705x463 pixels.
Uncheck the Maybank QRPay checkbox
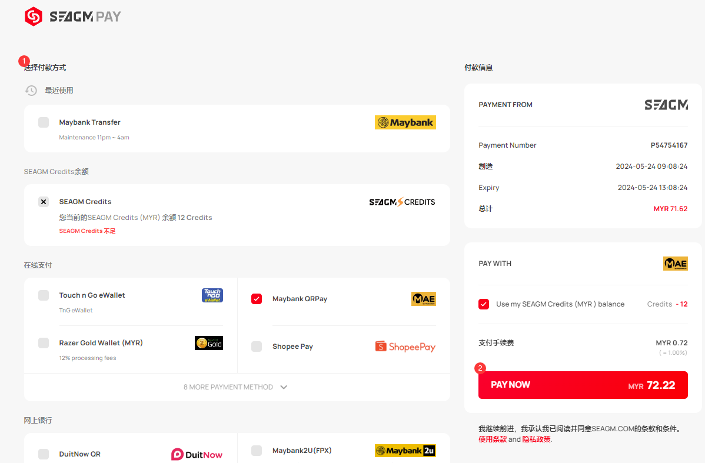tap(257, 299)
